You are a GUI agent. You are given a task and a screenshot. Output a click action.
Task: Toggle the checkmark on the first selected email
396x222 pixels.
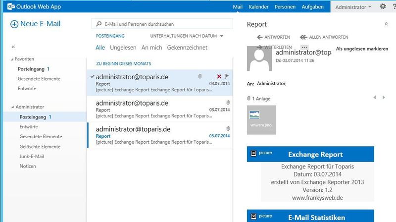pyautogui.click(x=93, y=76)
